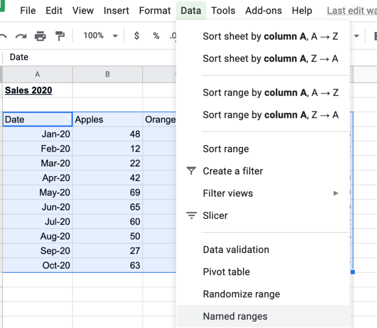
Task: Open the Tools menu
Action: coord(223,11)
